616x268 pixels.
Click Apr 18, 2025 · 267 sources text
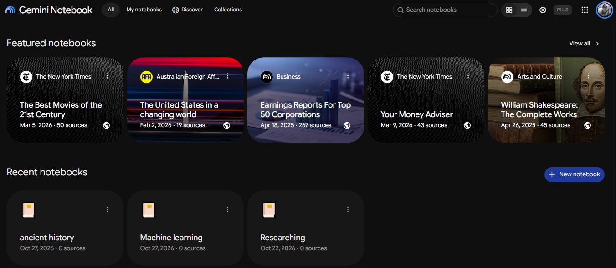pyautogui.click(x=296, y=125)
